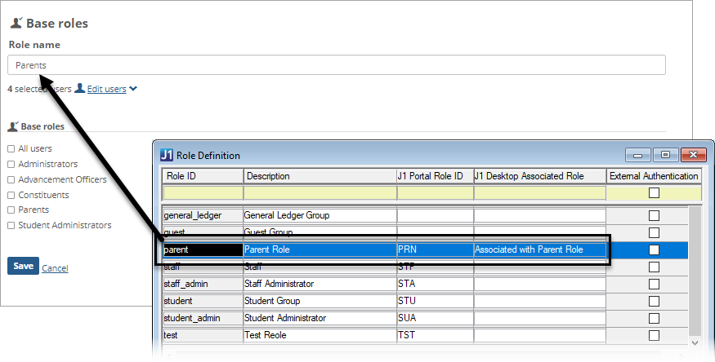Click the J1 Portal Role ID column header
715x362 pixels.
pyautogui.click(x=434, y=176)
